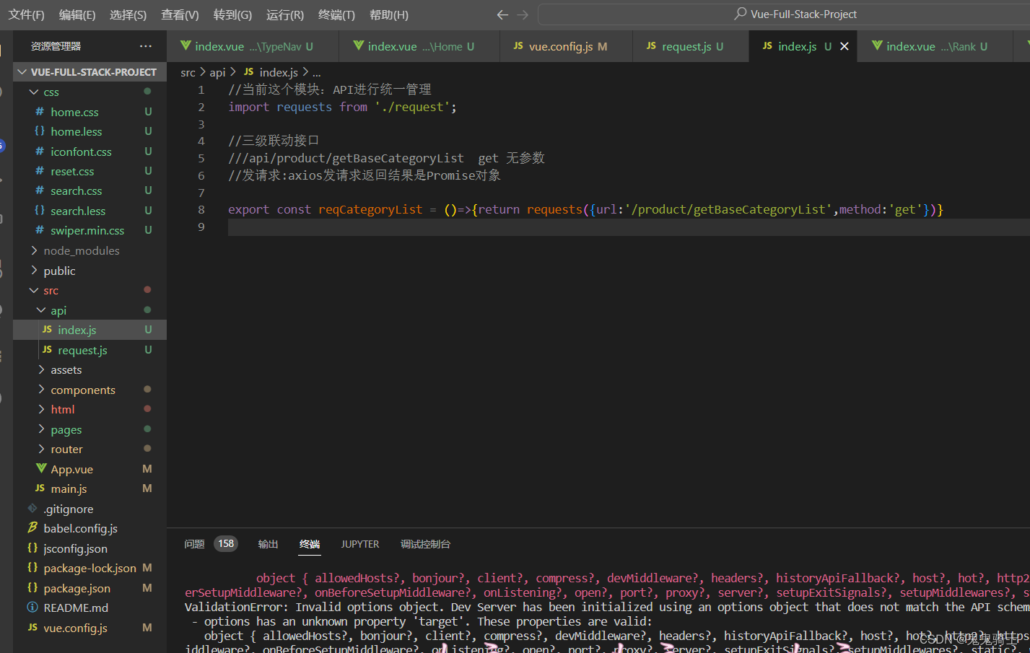Switch to the JUPYTER panel tab
This screenshot has width=1030, height=653.
coord(360,544)
